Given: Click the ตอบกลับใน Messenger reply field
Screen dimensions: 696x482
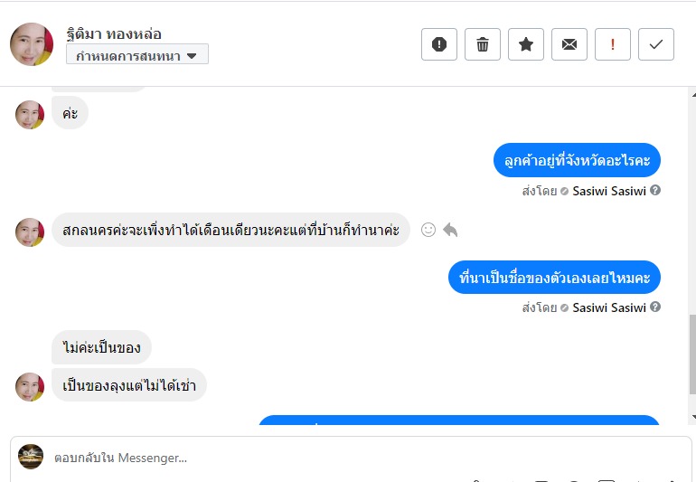Looking at the screenshot, I should click(x=362, y=458).
